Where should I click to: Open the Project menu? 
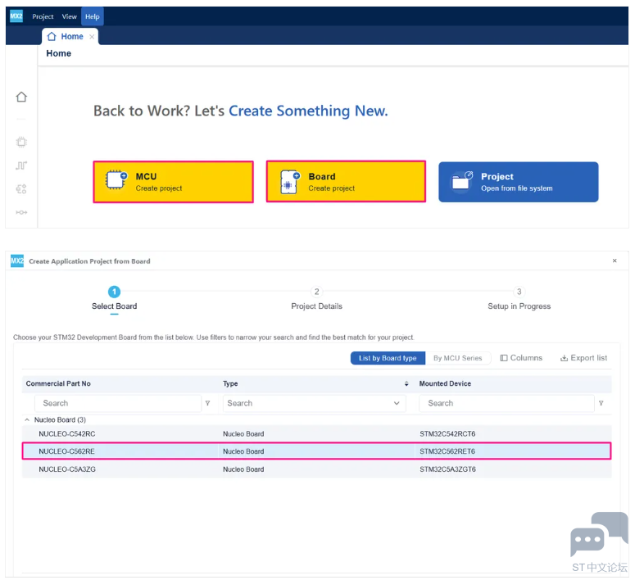(43, 16)
